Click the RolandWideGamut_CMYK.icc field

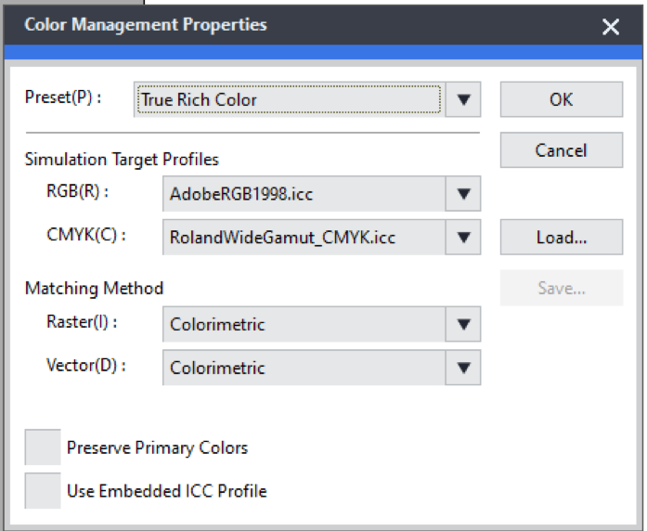click(x=303, y=238)
